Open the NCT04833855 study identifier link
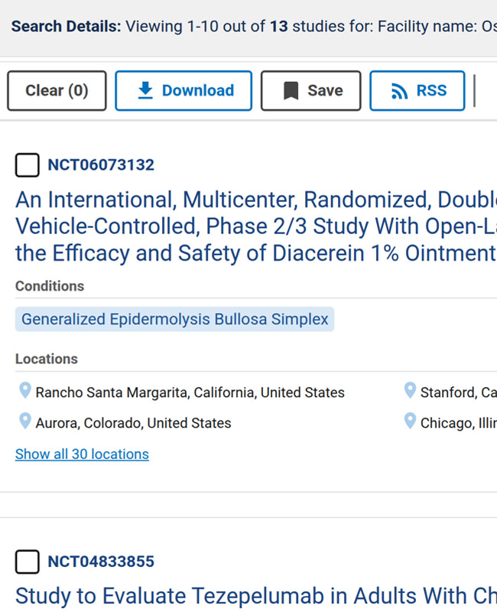Image resolution: width=497 pixels, height=612 pixels. 101,562
